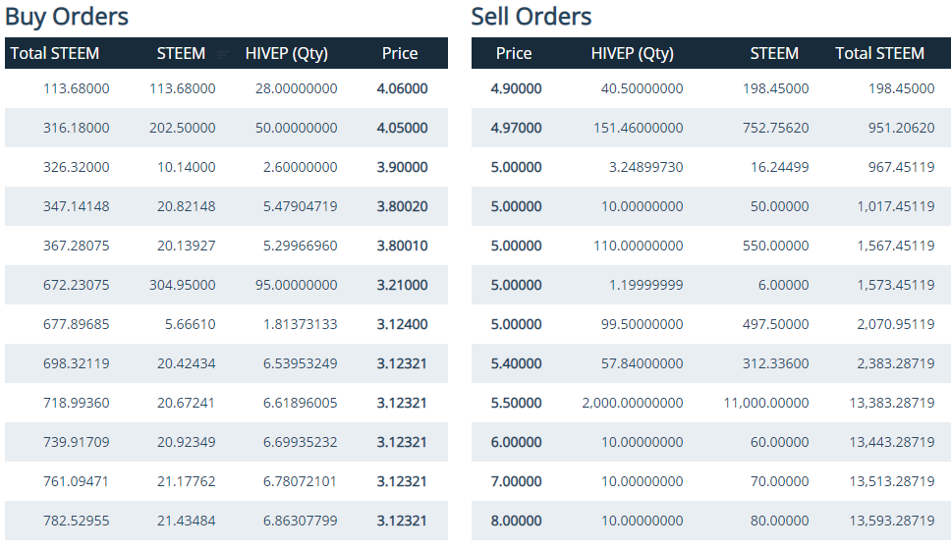
Task: Select the buy price 4.06000
Action: click(402, 88)
